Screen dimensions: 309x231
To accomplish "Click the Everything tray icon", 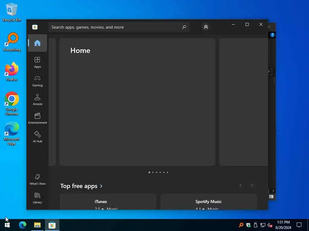I will pos(241,225).
